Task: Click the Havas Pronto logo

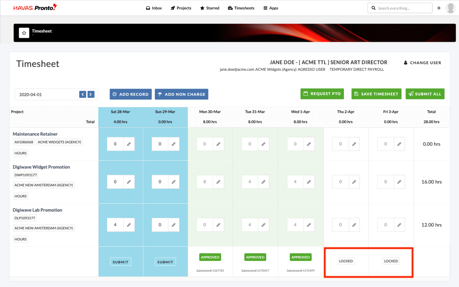Action: tap(35, 7)
